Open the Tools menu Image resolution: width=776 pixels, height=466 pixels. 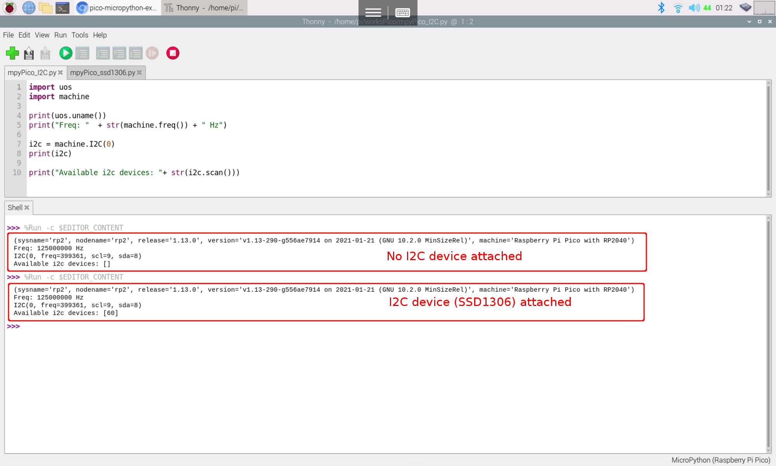pyautogui.click(x=80, y=35)
